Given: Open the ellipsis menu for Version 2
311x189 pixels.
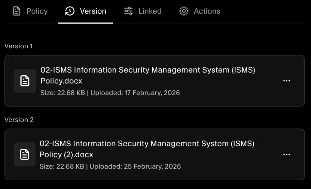Looking at the screenshot, I should point(287,154).
